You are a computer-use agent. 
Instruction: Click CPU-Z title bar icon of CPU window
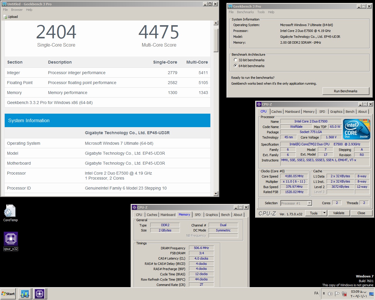(x=259, y=104)
